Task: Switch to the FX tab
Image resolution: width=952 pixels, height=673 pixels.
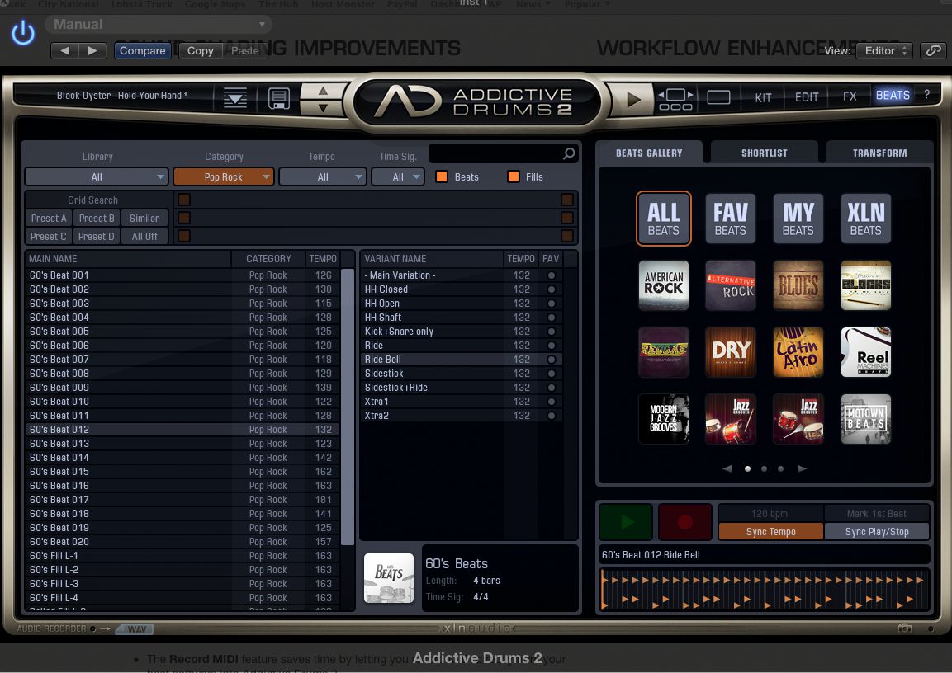Action: coord(850,96)
